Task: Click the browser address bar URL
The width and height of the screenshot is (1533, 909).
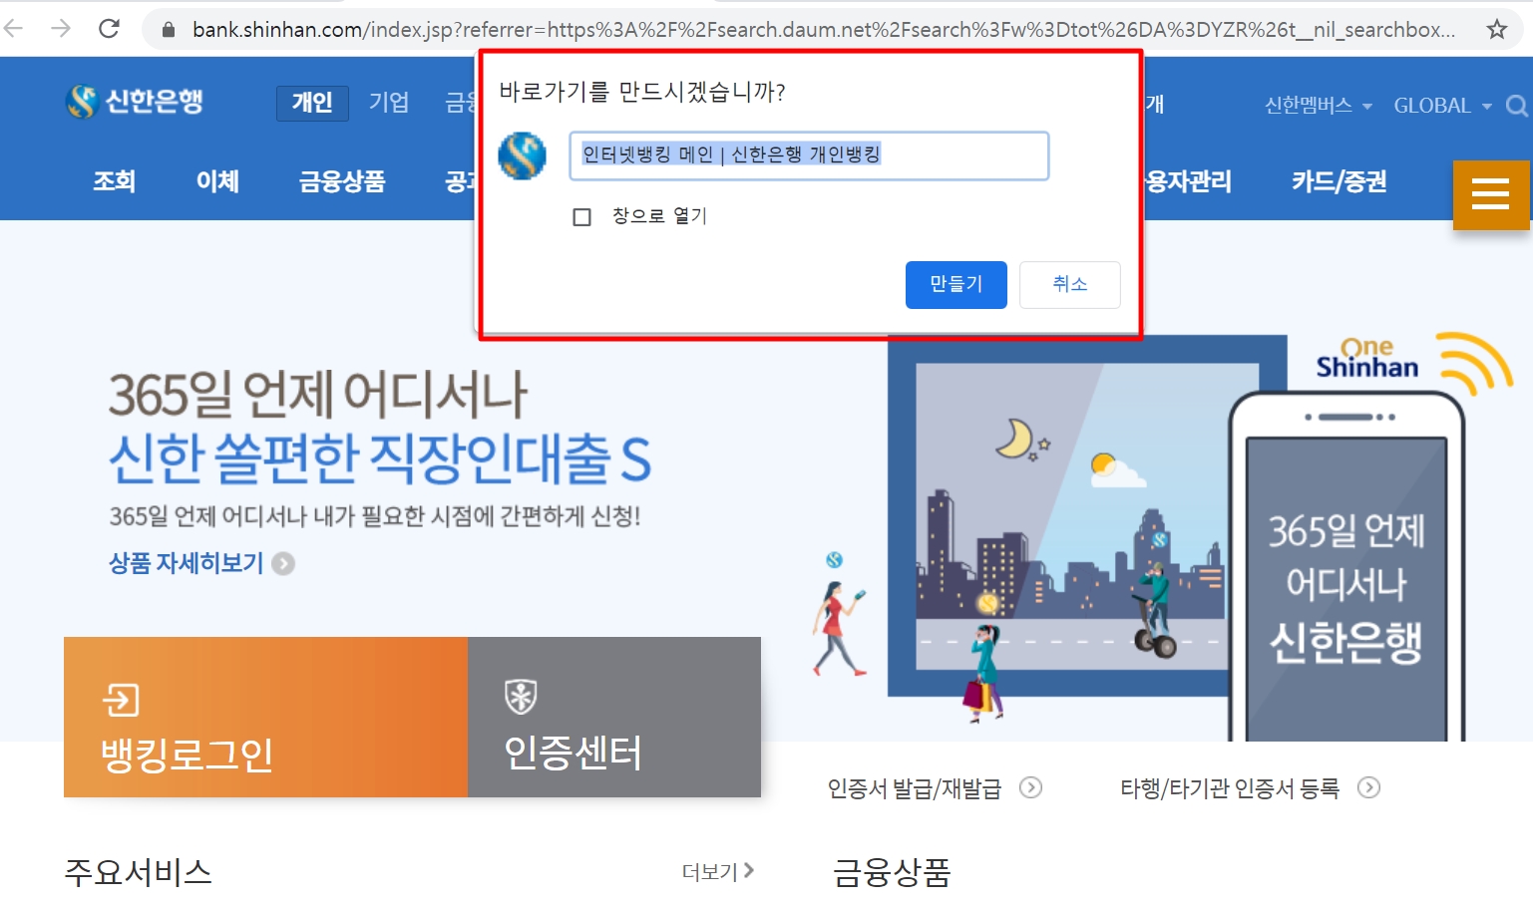Action: click(823, 30)
